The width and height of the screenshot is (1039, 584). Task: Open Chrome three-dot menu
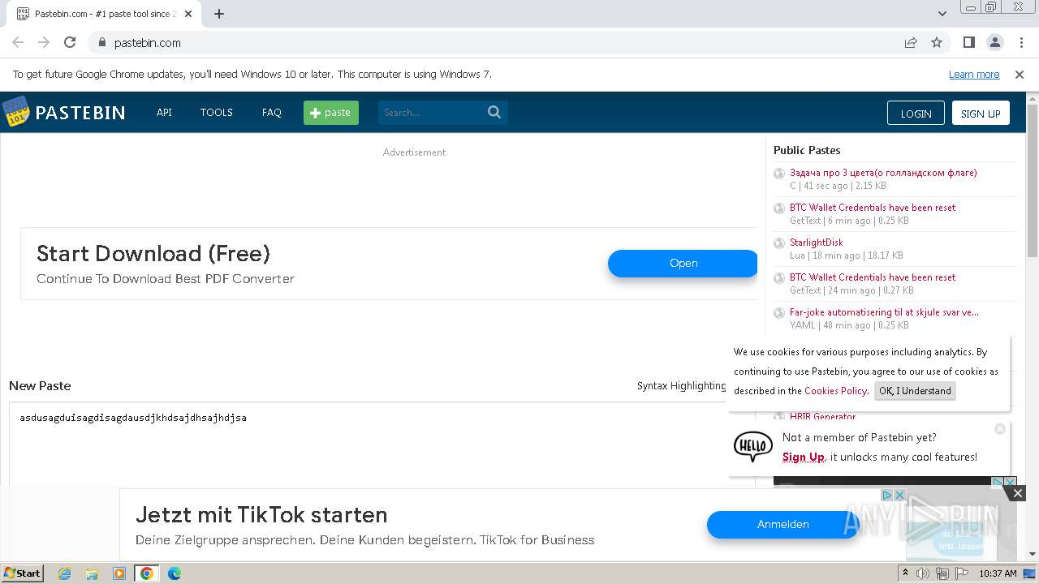pos(1020,42)
